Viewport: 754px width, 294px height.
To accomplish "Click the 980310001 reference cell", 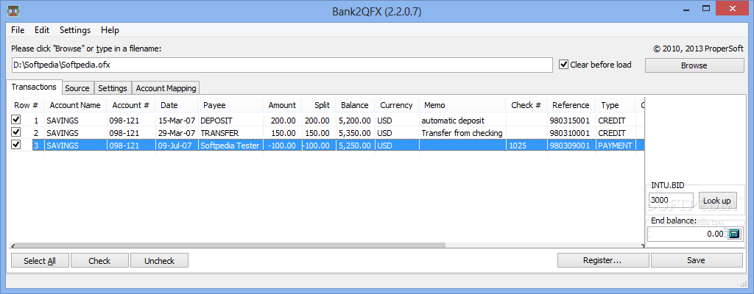I will click(571, 132).
